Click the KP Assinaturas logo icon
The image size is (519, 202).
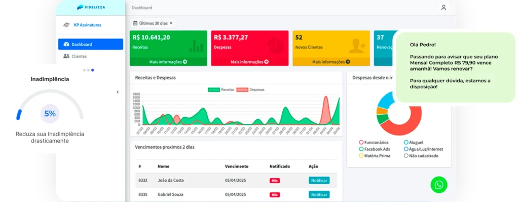pyautogui.click(x=66, y=25)
